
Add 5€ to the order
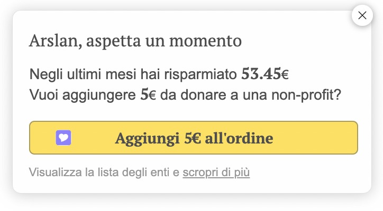point(194,138)
